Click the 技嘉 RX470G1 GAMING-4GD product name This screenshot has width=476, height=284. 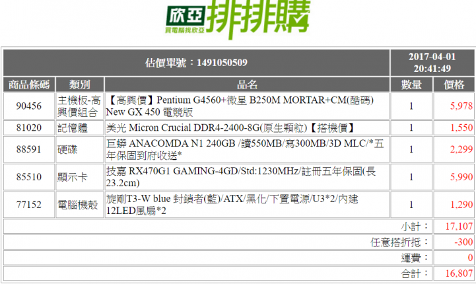point(241,177)
